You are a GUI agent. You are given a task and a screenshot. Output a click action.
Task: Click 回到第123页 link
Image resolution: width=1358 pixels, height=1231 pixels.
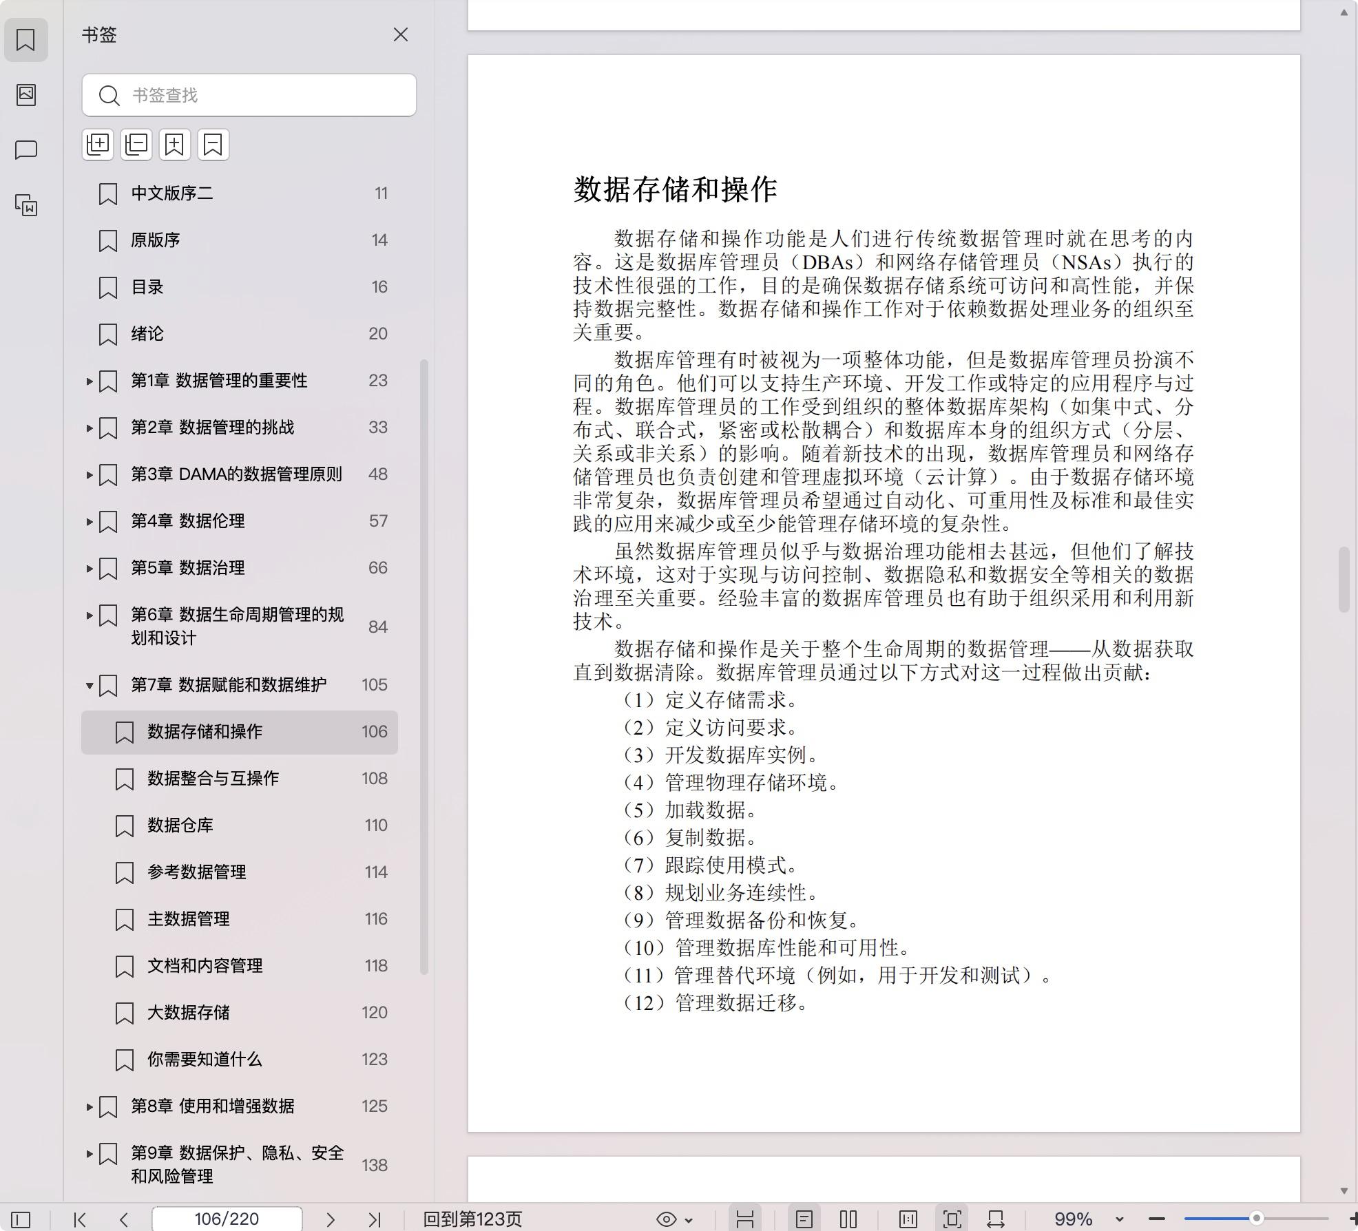click(472, 1219)
